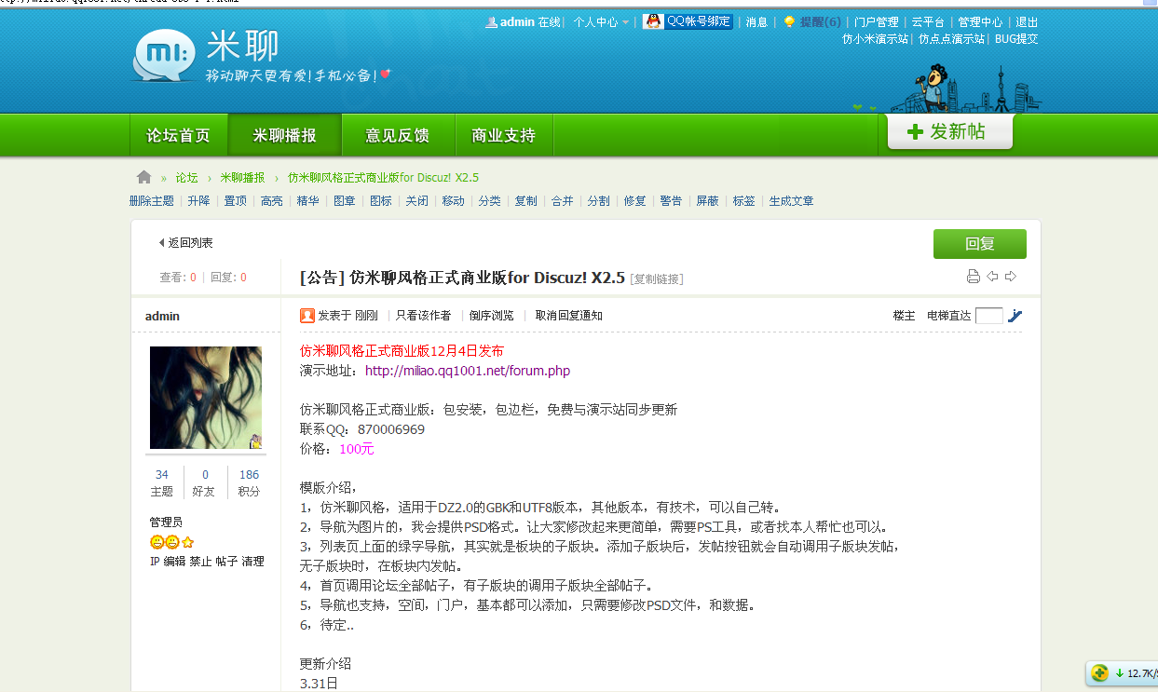This screenshot has height=692, width=1158.
Task: Click 返回列表 to return to list
Action: [x=186, y=243]
